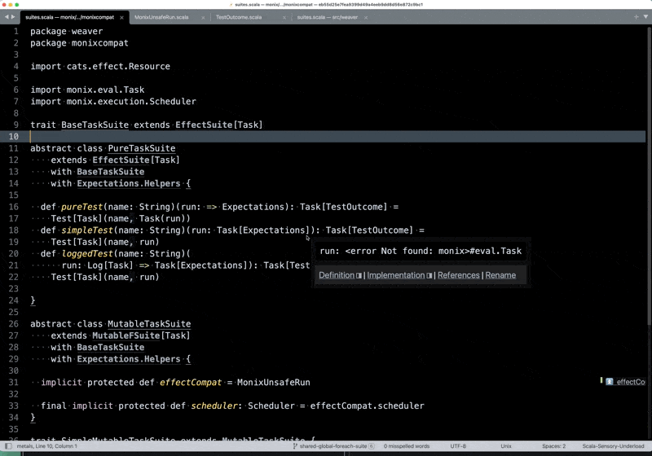The image size is (652, 456).
Task: Click the Definition link in popup
Action: [336, 275]
